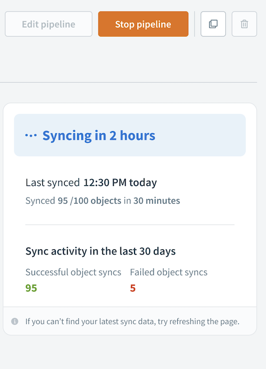
Task: Click the duplicate pipeline icon
Action: tap(213, 24)
